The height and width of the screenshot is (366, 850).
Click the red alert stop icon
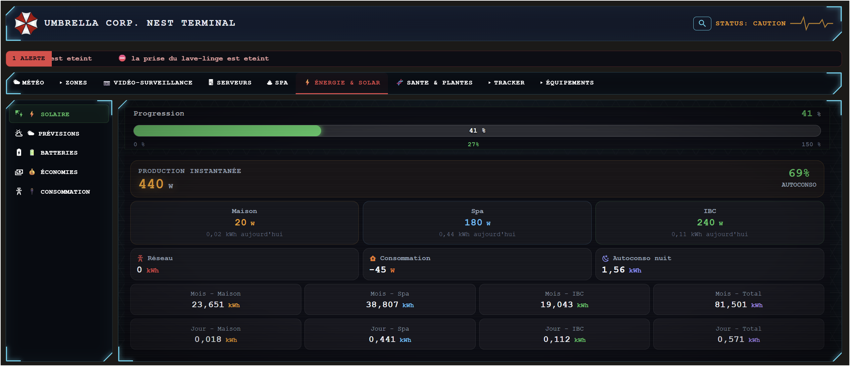point(122,58)
